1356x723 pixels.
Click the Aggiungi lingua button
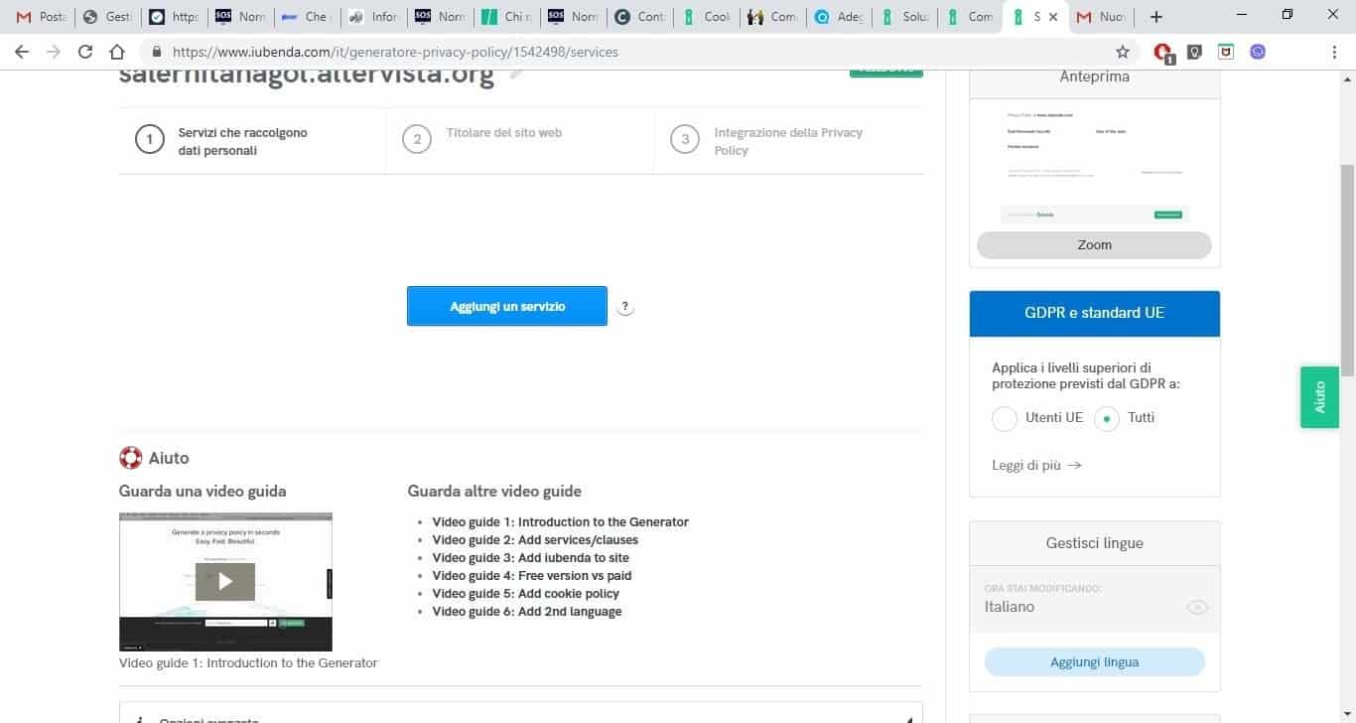(x=1094, y=662)
